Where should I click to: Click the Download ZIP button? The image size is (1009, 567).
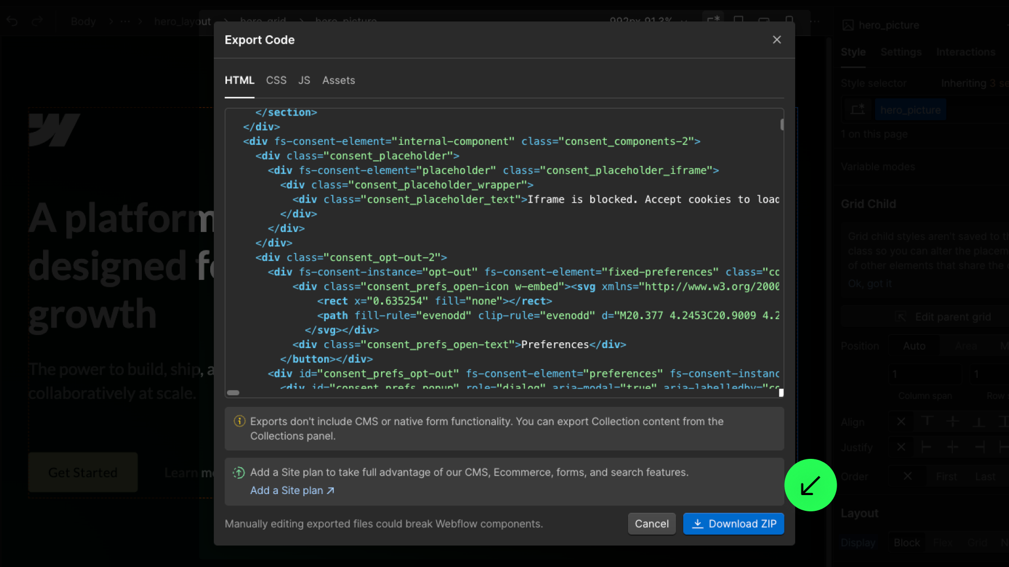(x=733, y=523)
